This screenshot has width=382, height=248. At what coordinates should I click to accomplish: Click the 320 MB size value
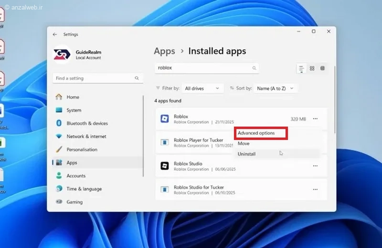pyautogui.click(x=298, y=119)
